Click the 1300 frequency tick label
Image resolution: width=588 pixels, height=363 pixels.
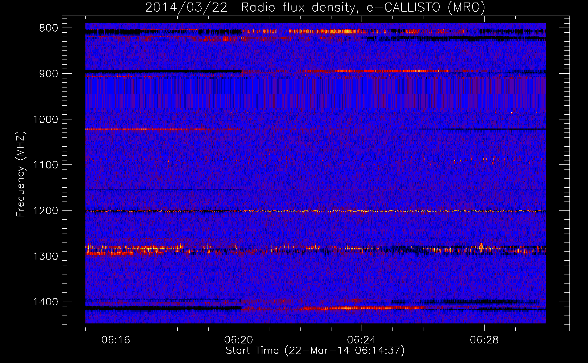(x=45, y=256)
